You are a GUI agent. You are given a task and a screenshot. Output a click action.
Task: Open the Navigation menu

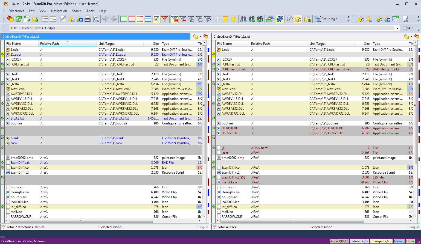tap(59, 11)
